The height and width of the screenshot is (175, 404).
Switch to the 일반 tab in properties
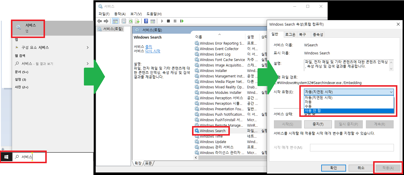click(x=275, y=34)
